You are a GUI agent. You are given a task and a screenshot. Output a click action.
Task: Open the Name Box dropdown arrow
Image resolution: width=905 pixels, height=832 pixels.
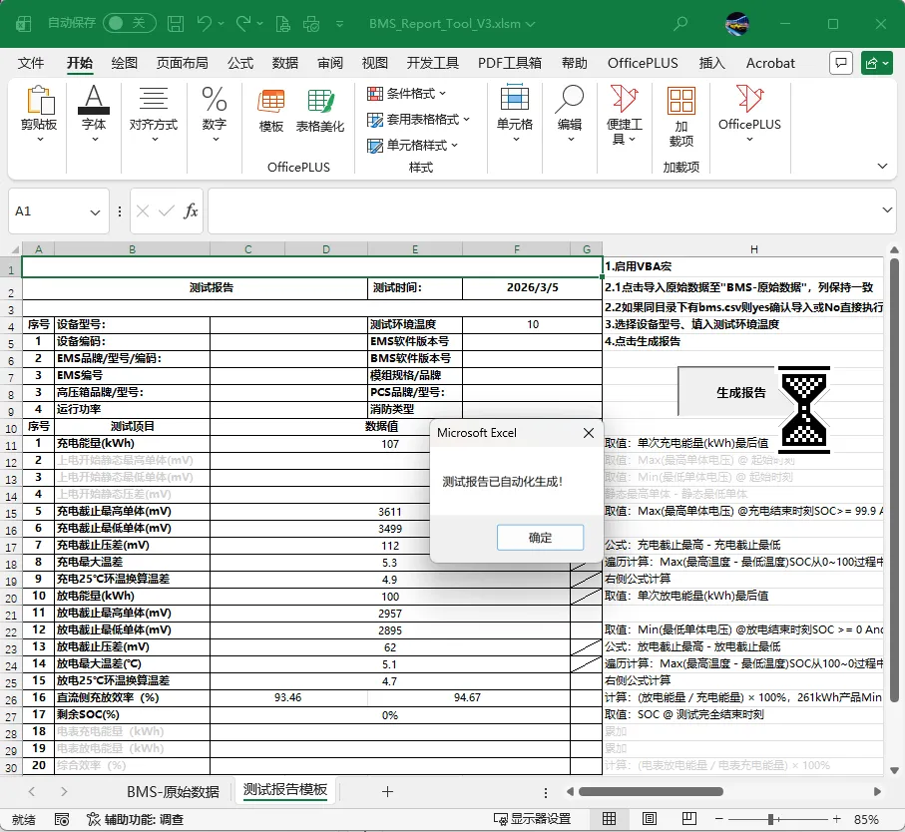tap(95, 211)
